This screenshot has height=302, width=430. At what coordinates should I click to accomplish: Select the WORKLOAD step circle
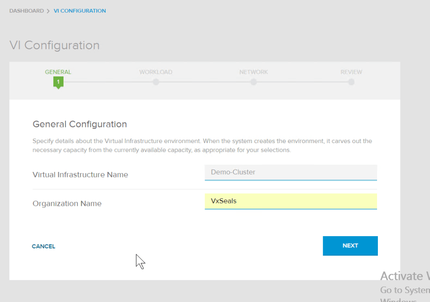pos(156,82)
